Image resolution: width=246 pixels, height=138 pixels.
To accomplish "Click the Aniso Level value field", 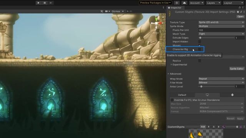I will tap(240, 87).
